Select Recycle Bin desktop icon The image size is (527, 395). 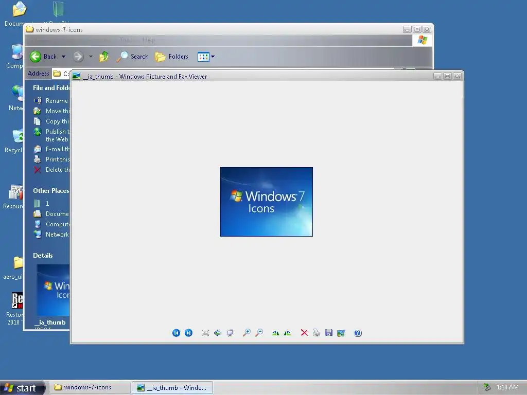tap(13, 141)
